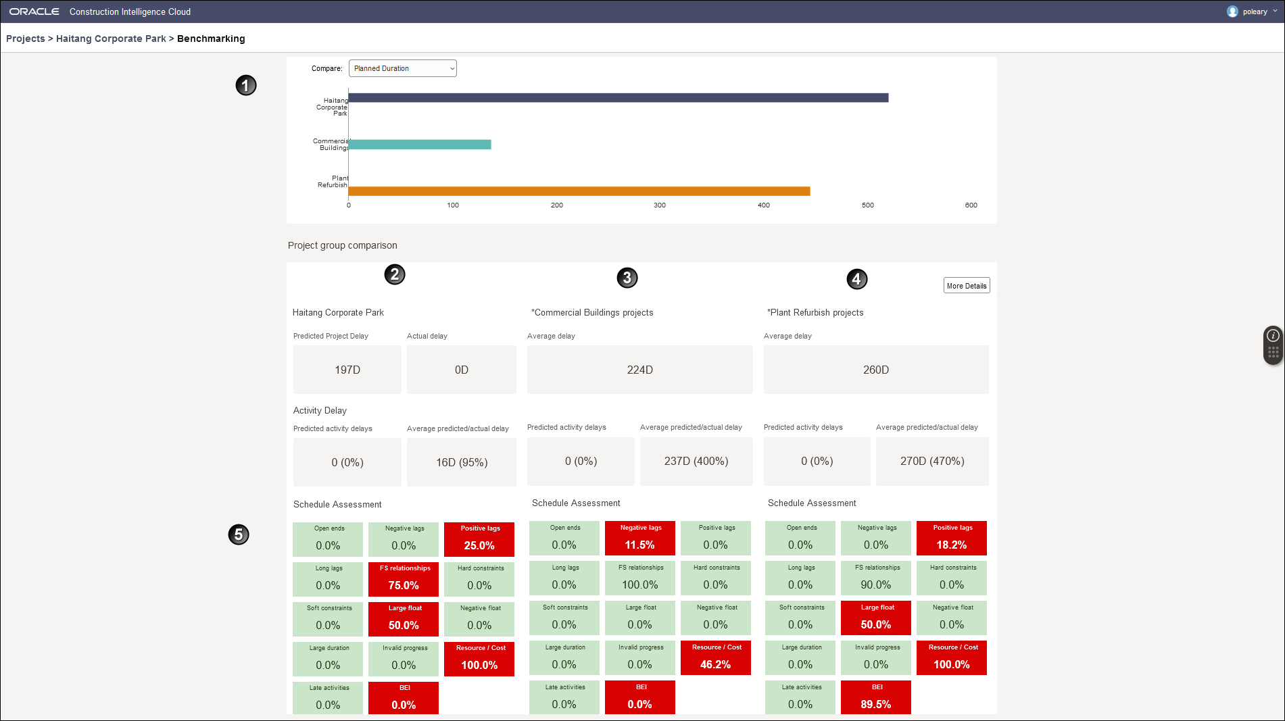Screen dimensions: 1285x721
Task: Select Haitang Late activities 0.0% tile
Action: pyautogui.click(x=328, y=698)
